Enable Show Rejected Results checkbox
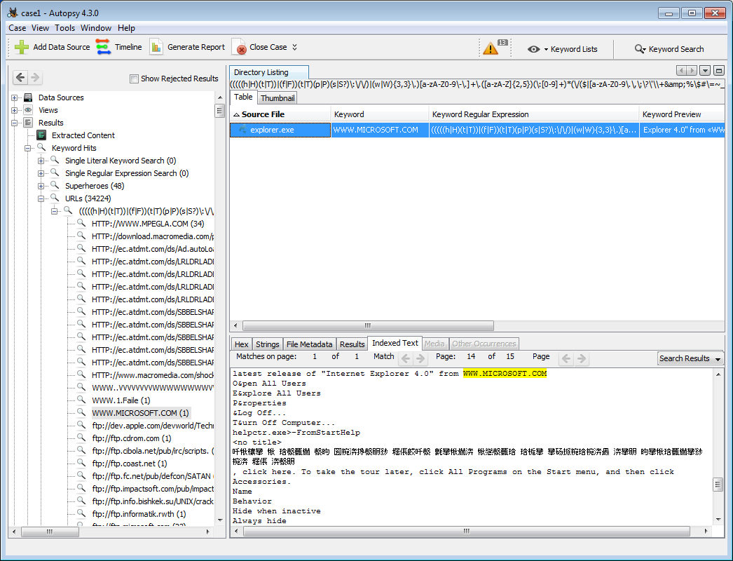The image size is (733, 561). [x=134, y=79]
